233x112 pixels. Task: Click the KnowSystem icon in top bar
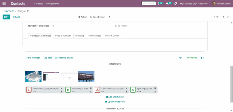tap(175, 3)
